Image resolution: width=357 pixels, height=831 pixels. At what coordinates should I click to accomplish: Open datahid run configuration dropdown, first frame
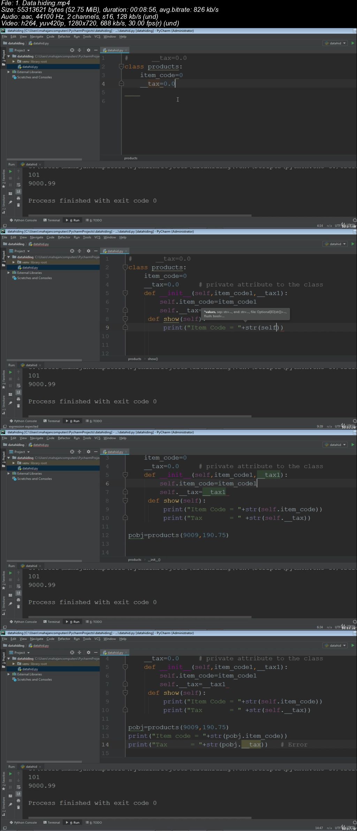click(335, 43)
